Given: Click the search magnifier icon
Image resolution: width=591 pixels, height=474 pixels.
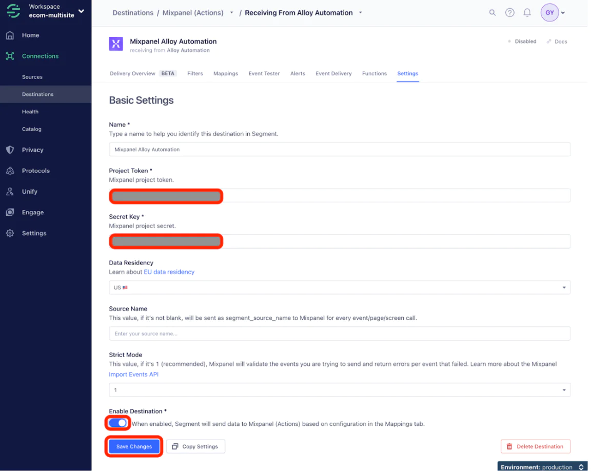Looking at the screenshot, I should (x=492, y=13).
